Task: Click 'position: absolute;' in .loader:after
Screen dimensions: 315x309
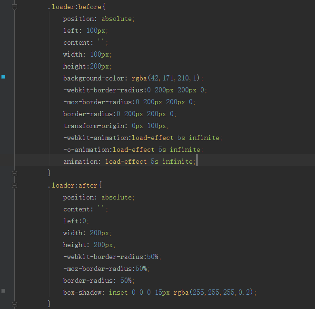Action: click(99, 198)
